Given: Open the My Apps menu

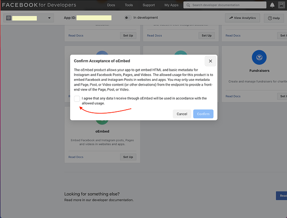Looking at the screenshot, I should 171,5.
